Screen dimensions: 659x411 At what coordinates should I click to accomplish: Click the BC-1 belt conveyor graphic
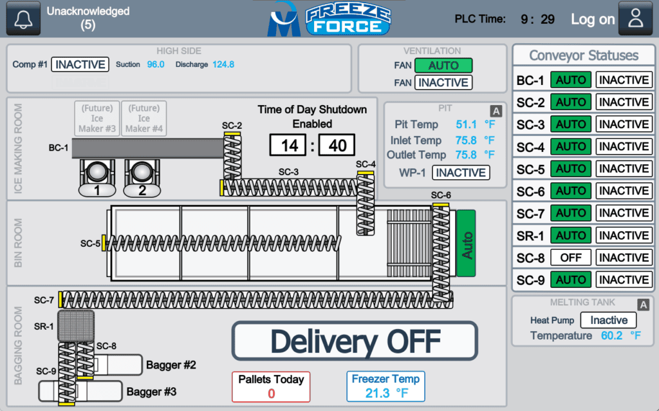click(x=148, y=149)
